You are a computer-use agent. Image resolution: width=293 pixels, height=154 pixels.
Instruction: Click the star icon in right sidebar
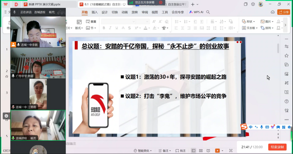[286, 56]
